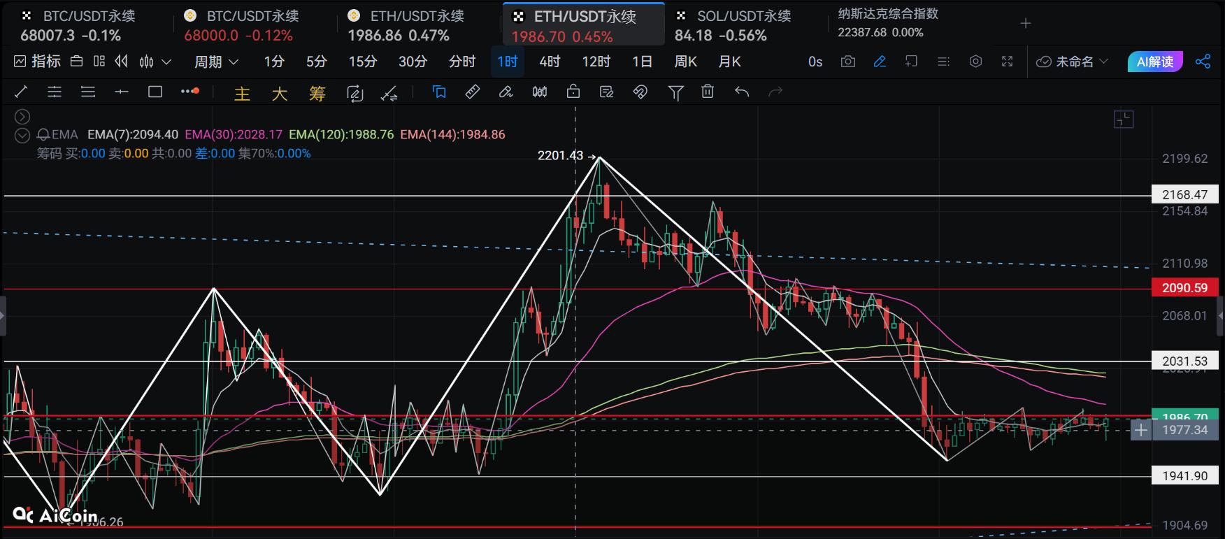Select the trend line drawing tool
This screenshot has width=1225, height=539.
pos(21,92)
